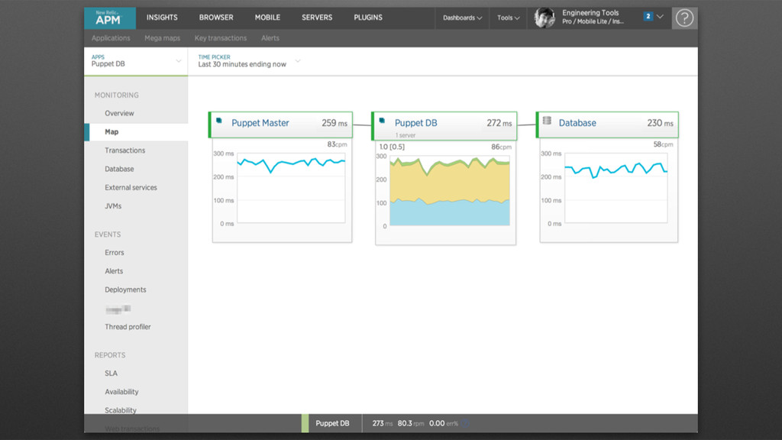
Task: Click the Database node stack icon
Action: click(547, 121)
